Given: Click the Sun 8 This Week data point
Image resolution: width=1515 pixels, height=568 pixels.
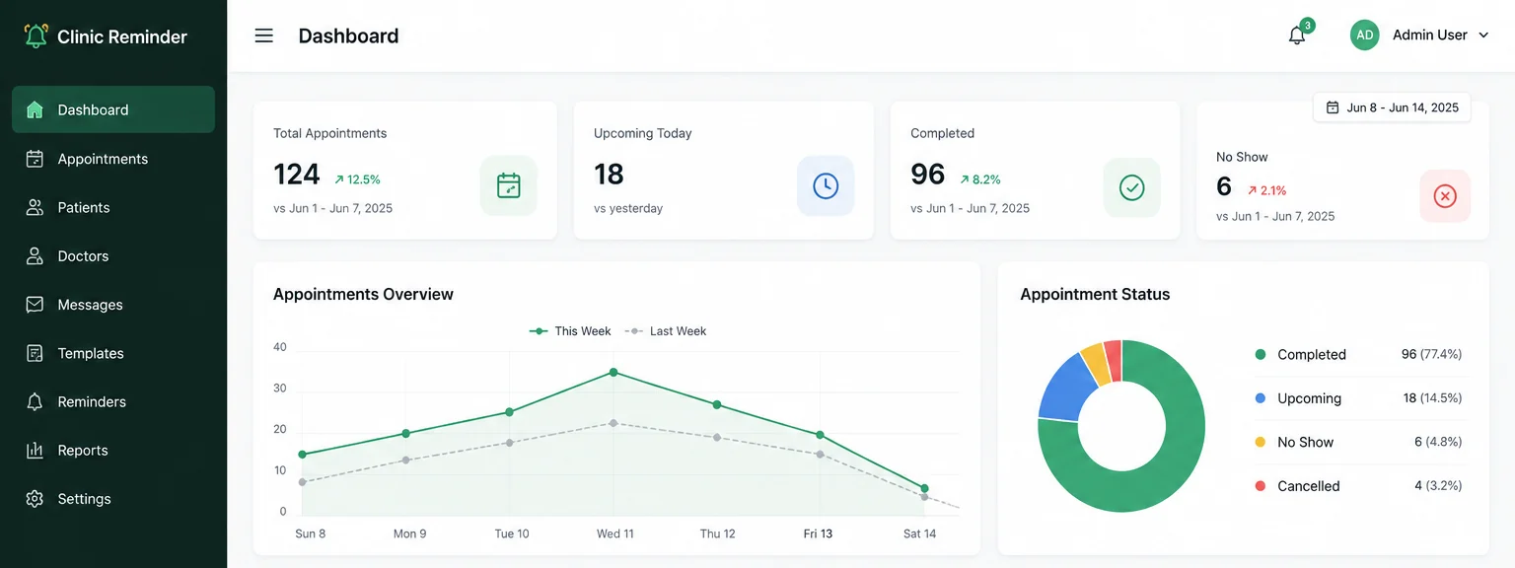Looking at the screenshot, I should click(302, 455).
